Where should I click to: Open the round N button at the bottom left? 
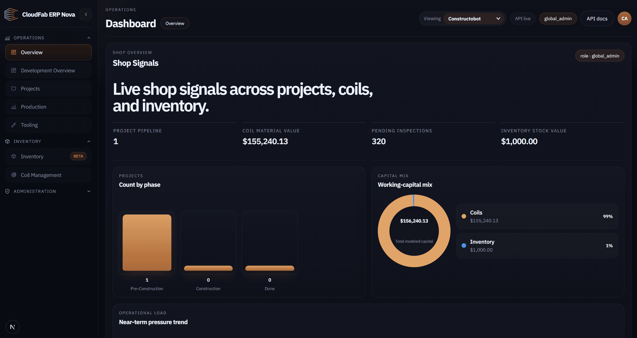pyautogui.click(x=12, y=327)
